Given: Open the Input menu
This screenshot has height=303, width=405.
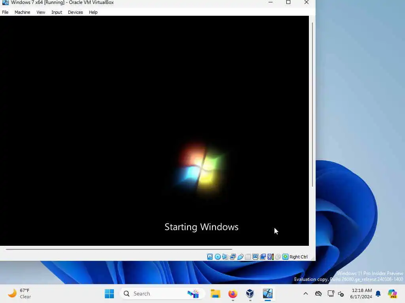Looking at the screenshot, I should [57, 12].
